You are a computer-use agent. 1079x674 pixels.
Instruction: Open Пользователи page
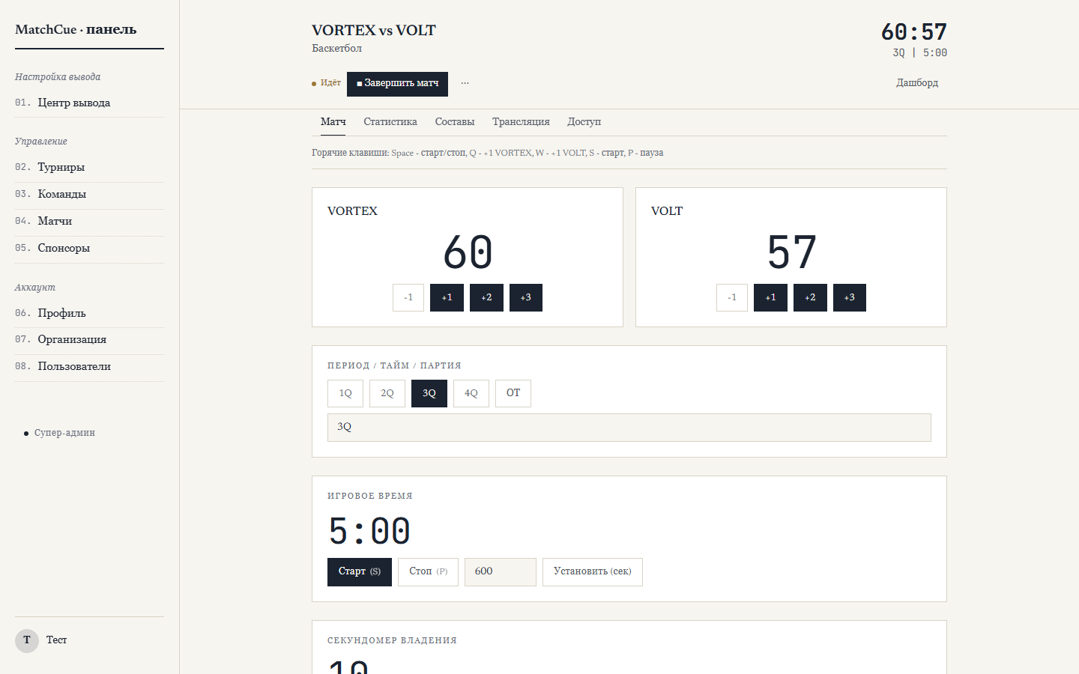point(89,366)
